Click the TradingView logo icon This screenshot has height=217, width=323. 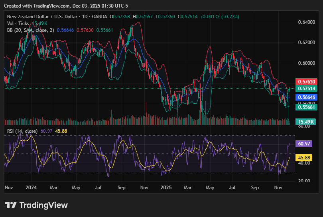[11, 205]
